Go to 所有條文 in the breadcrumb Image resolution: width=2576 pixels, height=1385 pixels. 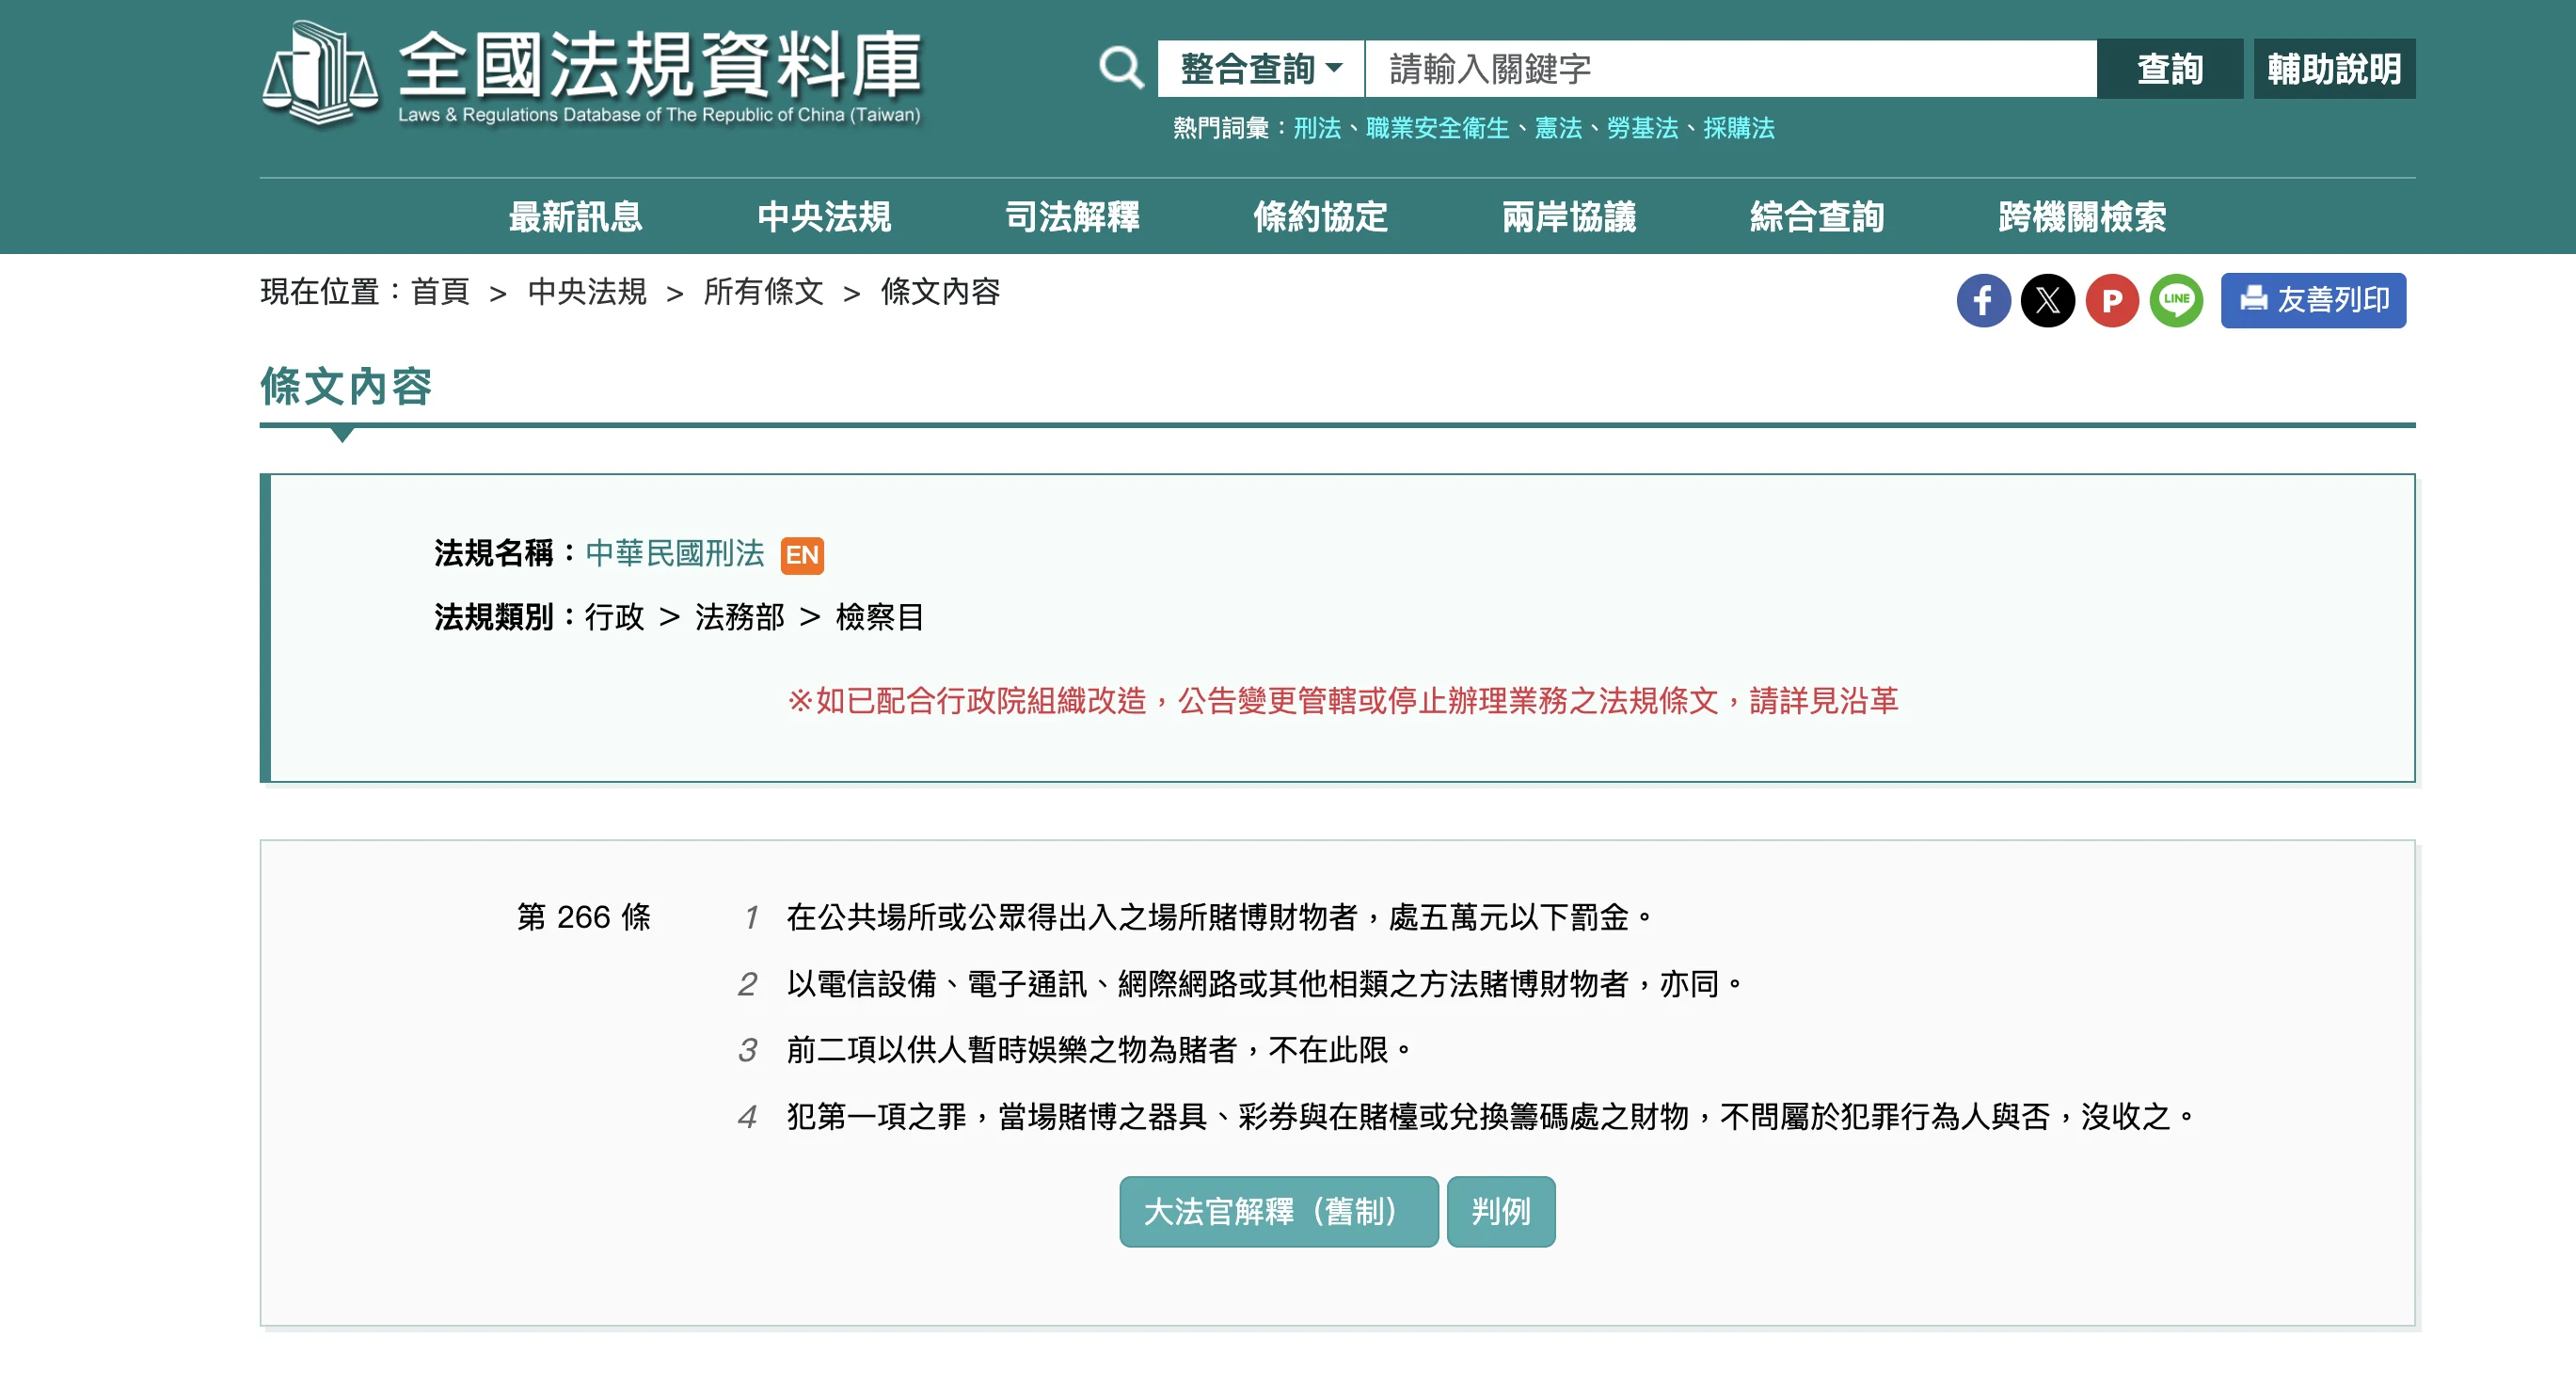763,292
